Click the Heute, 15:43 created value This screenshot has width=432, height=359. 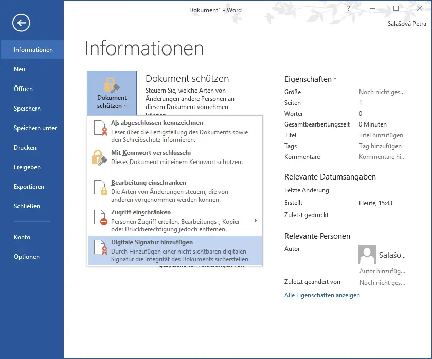(x=375, y=203)
